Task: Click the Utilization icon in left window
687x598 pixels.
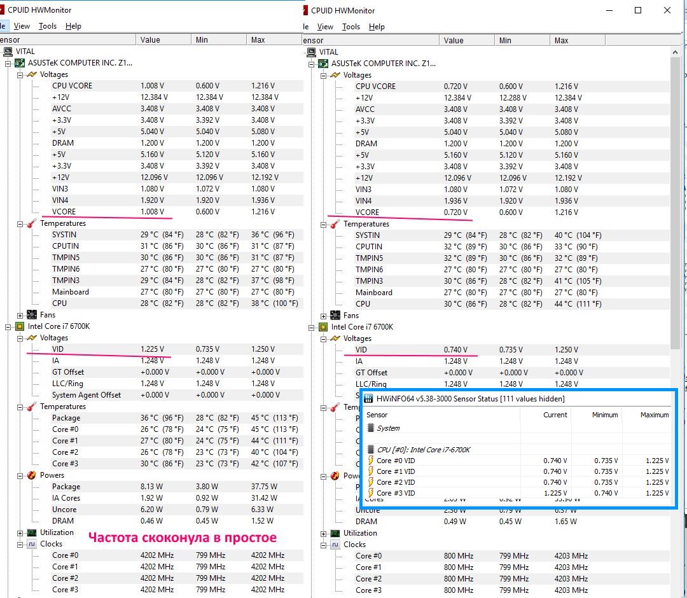Action: [x=32, y=532]
